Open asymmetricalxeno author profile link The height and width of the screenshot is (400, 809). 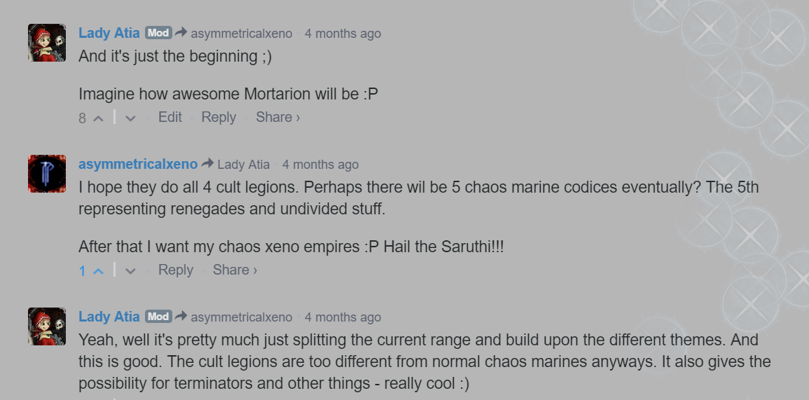138,164
